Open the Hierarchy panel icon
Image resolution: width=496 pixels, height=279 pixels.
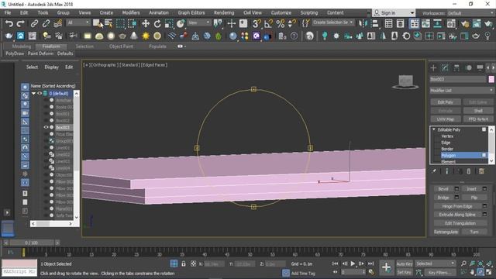pyautogui.click(x=456, y=67)
